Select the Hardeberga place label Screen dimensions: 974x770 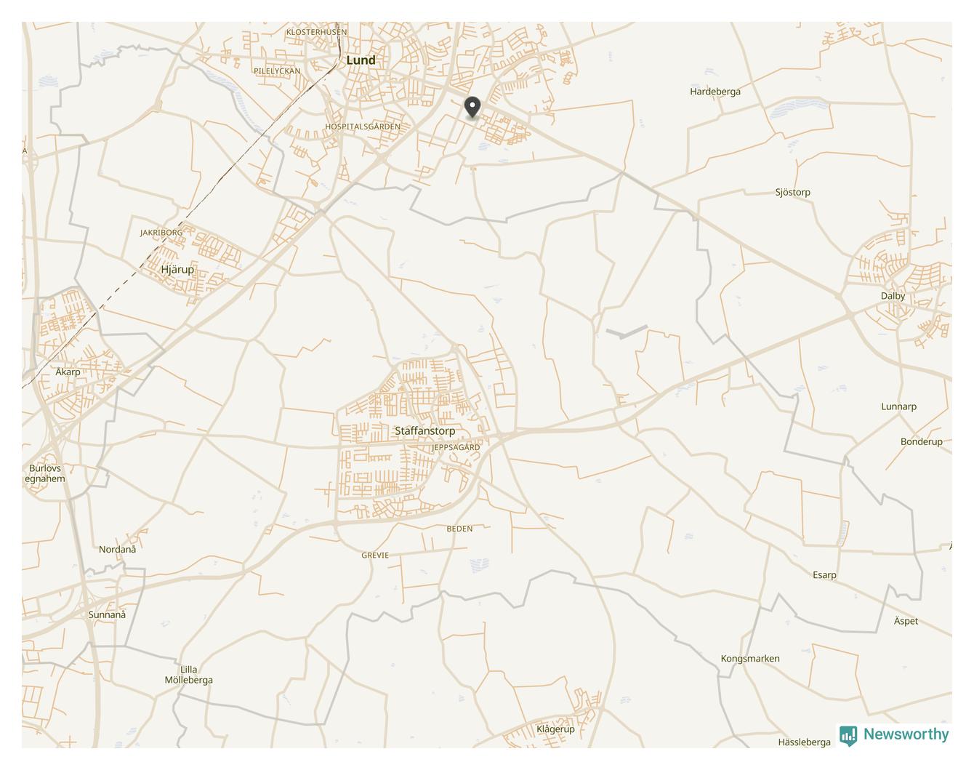point(715,92)
